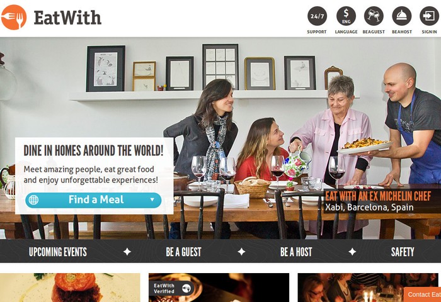The width and height of the screenshot is (441, 302).
Task: Expand the Find a Meal dropdown arrow
Action: [x=152, y=199]
